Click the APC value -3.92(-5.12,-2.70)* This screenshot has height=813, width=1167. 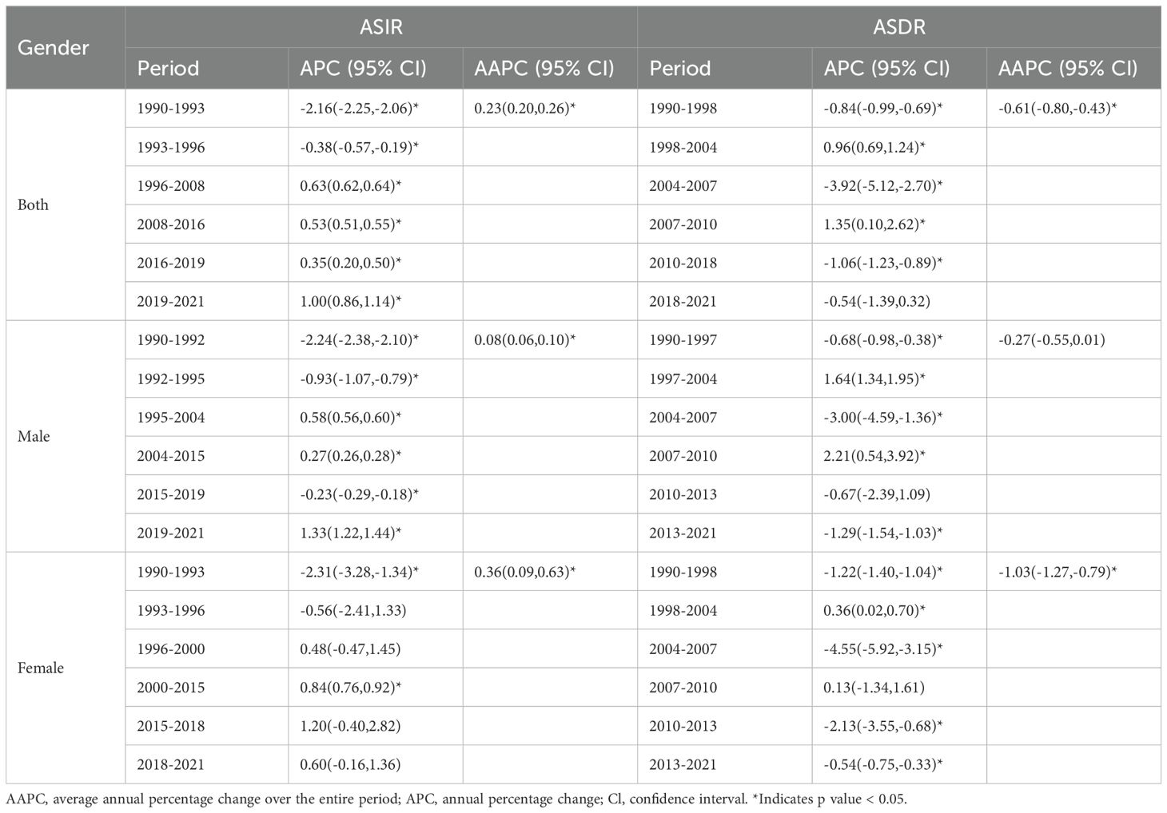[882, 185]
